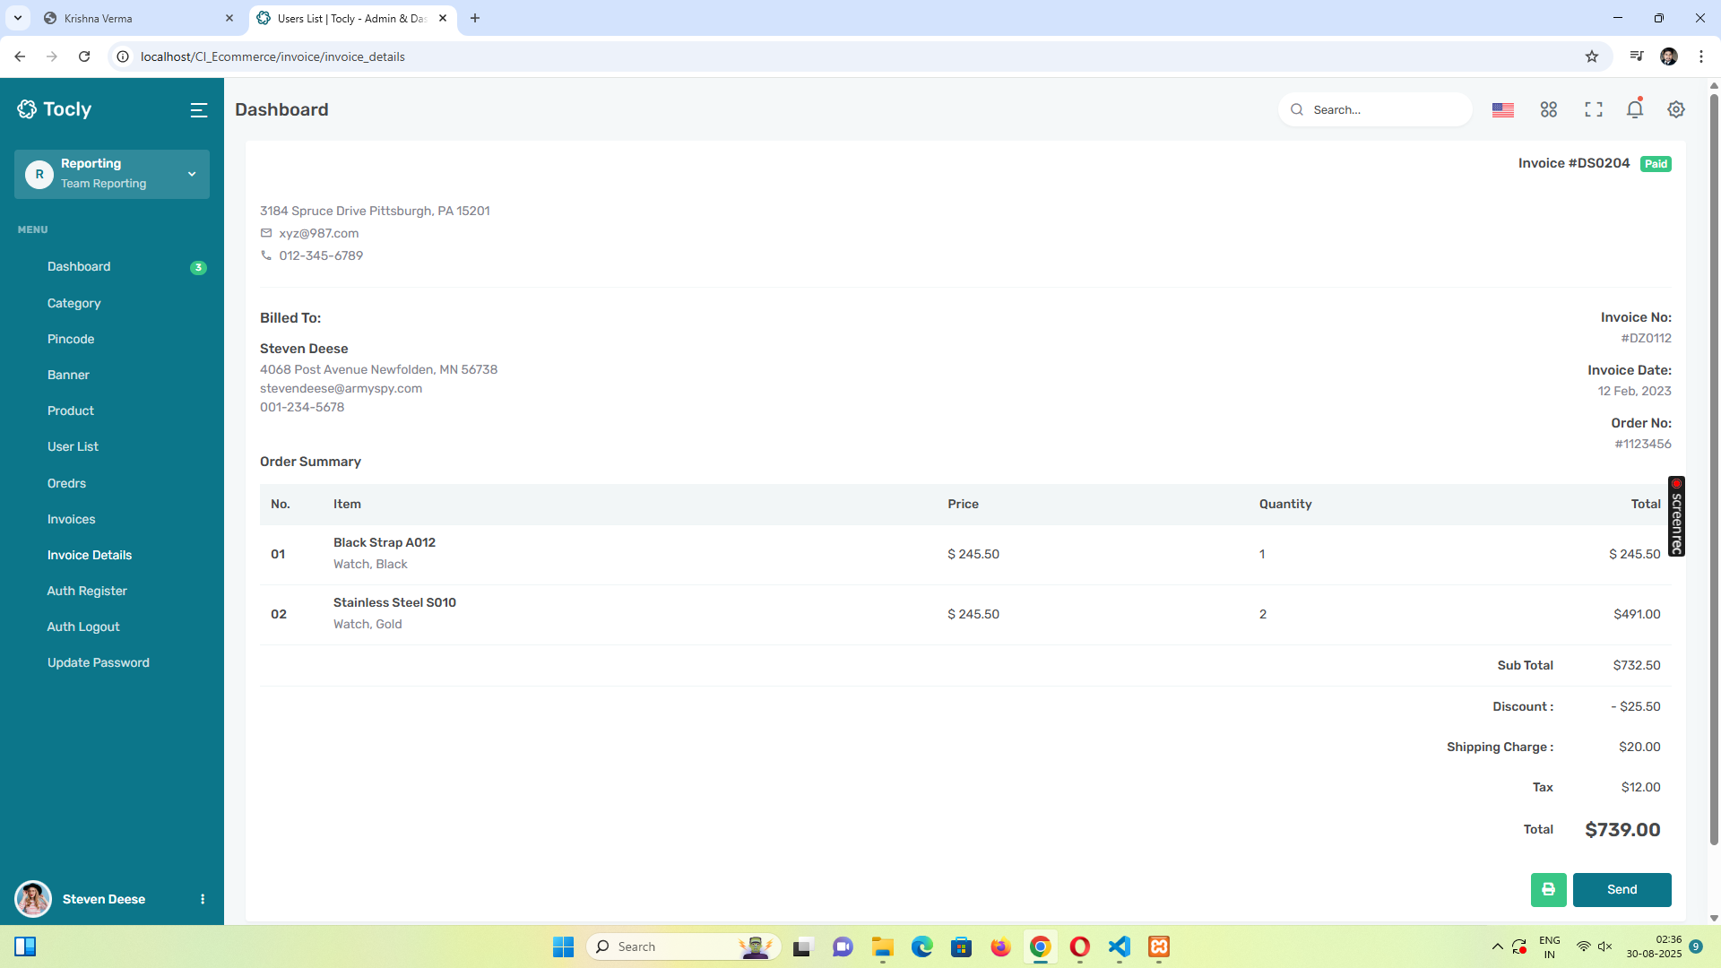
Task: Open notifications bell
Action: click(x=1635, y=109)
